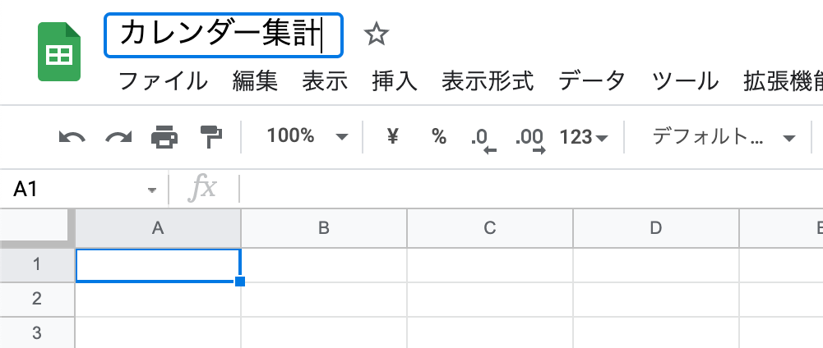Click the document title field カレンダー集計

(224, 35)
